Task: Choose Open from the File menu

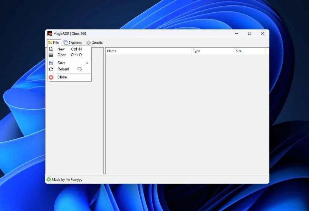Action: [69, 55]
